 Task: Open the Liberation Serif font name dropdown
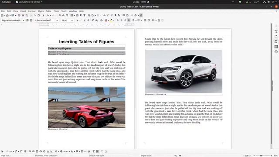tap(57, 20)
